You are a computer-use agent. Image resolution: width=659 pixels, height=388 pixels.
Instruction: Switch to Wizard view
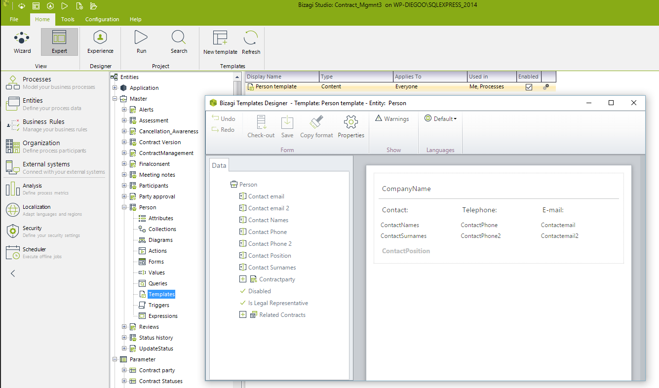point(22,42)
